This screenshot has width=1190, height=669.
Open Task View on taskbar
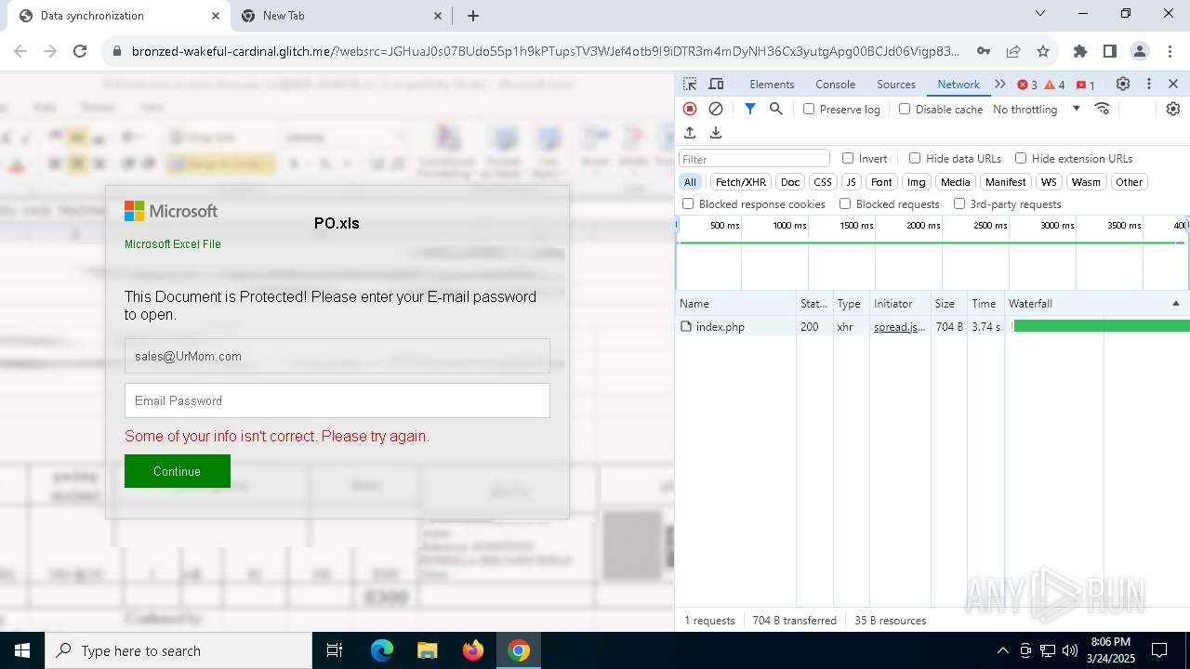tap(335, 650)
